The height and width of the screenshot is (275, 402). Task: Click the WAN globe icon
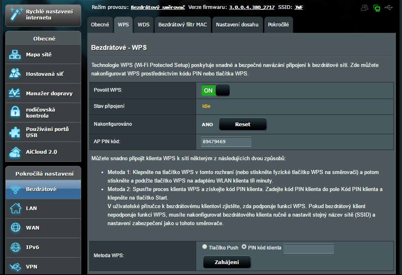(15, 228)
